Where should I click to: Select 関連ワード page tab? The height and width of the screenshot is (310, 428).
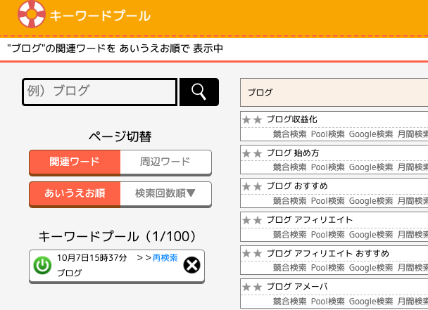(x=75, y=162)
